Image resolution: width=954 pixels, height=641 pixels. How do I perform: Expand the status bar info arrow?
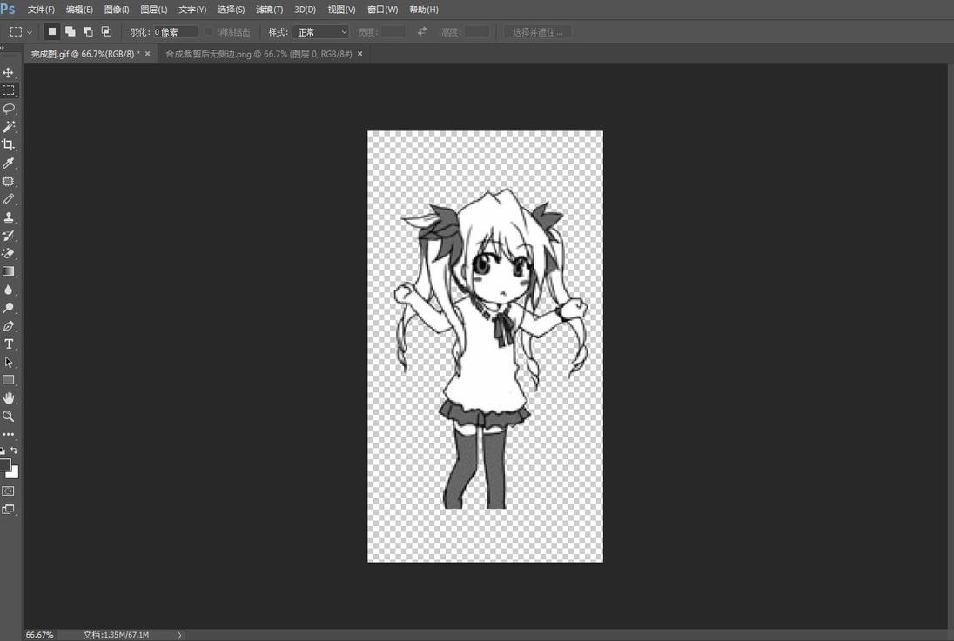pos(179,635)
